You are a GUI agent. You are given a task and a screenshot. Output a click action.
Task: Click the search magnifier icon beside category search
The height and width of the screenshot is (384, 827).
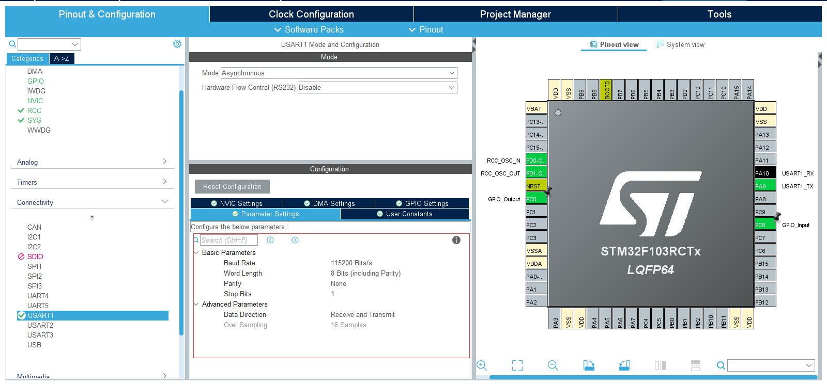click(x=12, y=44)
